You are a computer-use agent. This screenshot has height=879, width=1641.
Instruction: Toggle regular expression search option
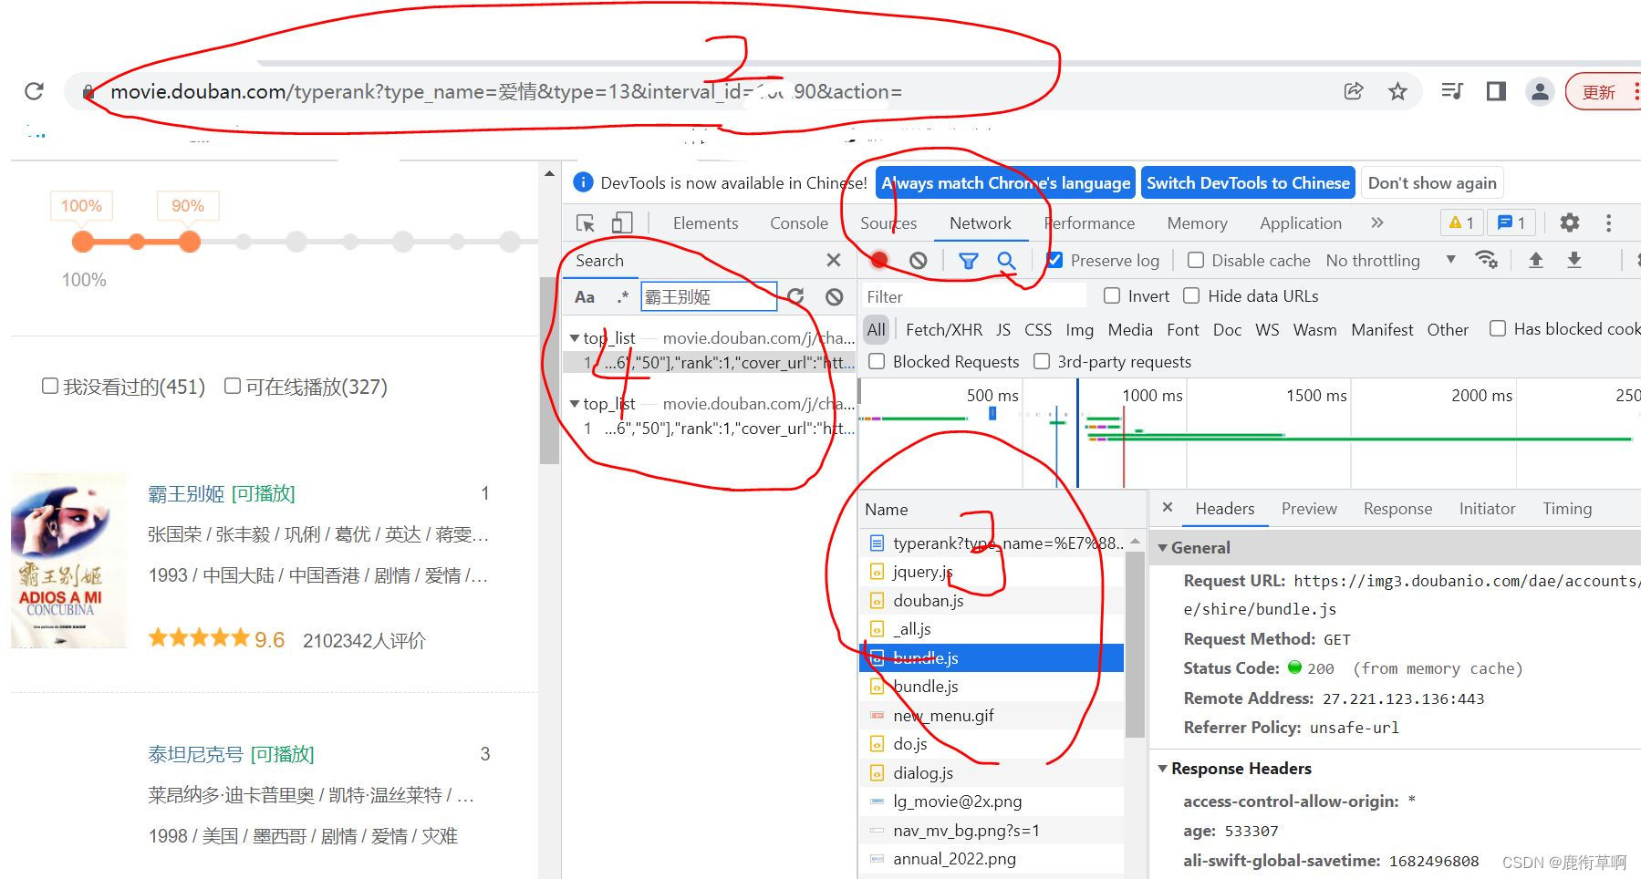622,296
